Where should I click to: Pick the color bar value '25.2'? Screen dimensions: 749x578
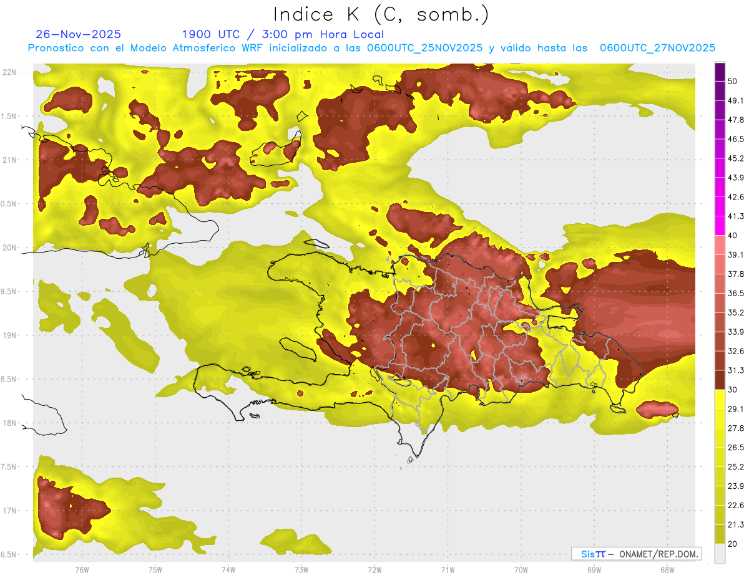[736, 467]
